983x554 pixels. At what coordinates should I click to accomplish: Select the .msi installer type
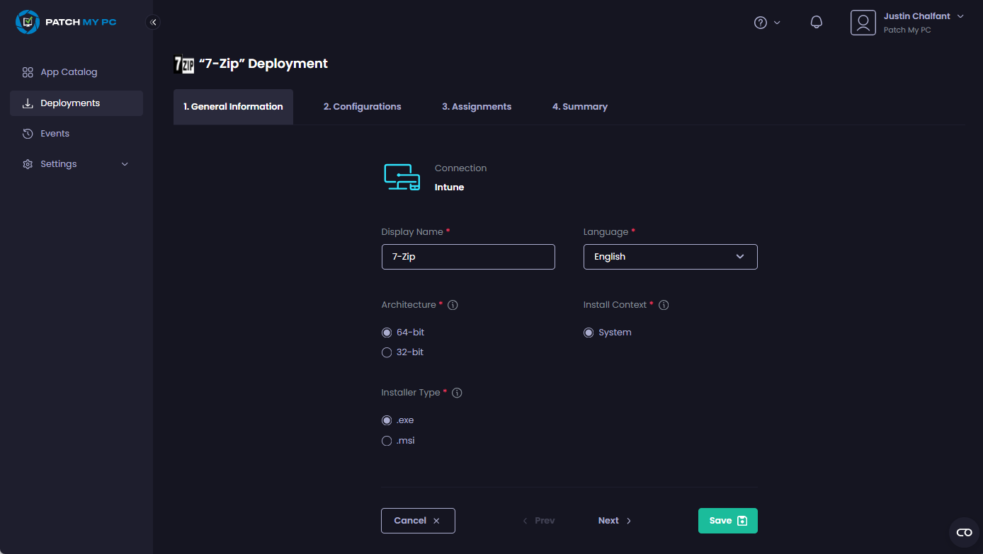pyautogui.click(x=387, y=441)
